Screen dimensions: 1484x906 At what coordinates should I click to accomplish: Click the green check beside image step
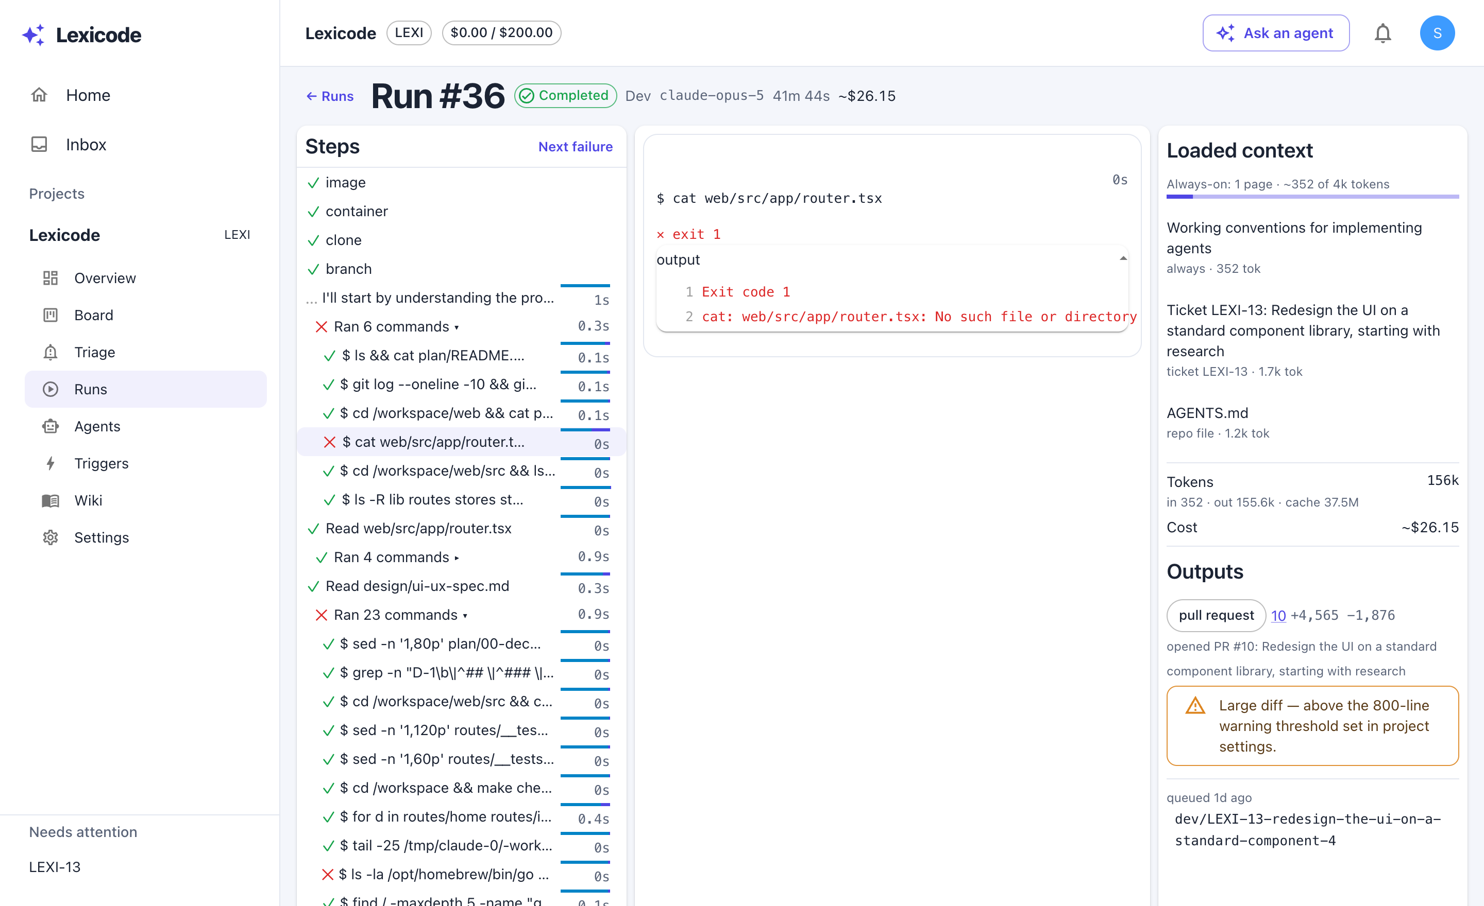click(313, 183)
